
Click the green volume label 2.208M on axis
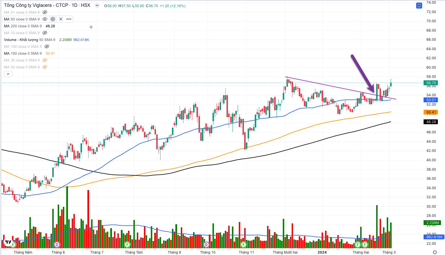432,223
